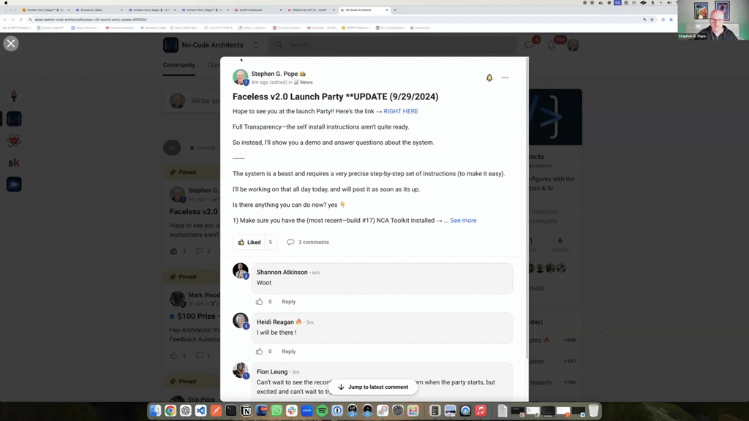Like Heidi Reagan's comment
This screenshot has height=421, width=749.
(260, 352)
